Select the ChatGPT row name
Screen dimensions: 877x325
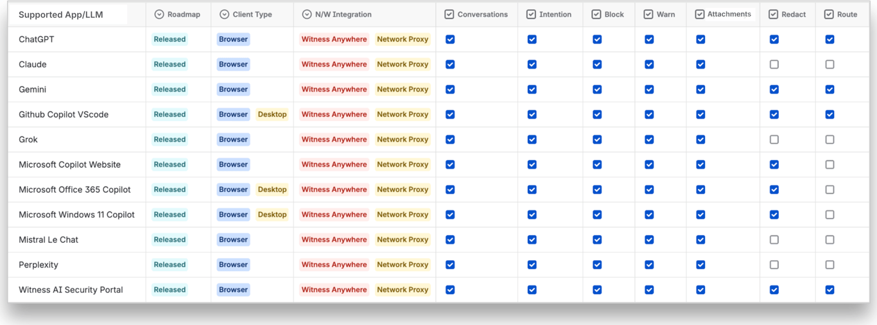coord(37,39)
